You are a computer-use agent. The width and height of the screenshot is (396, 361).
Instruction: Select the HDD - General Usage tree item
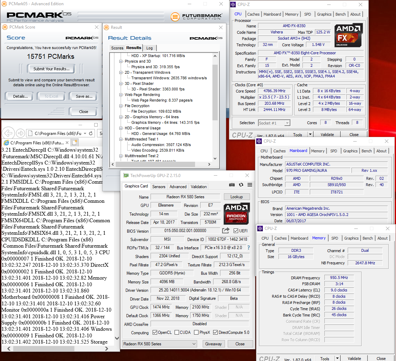143,128
